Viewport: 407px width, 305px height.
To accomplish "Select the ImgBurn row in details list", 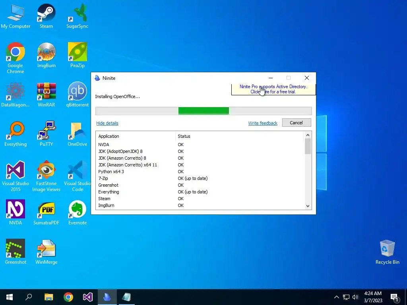I will click(200, 205).
